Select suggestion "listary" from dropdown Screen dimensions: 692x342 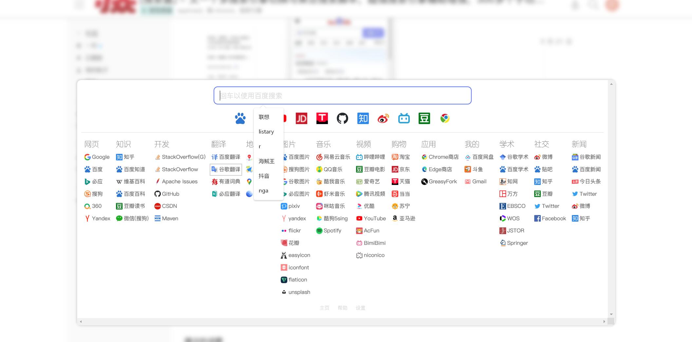point(266,132)
